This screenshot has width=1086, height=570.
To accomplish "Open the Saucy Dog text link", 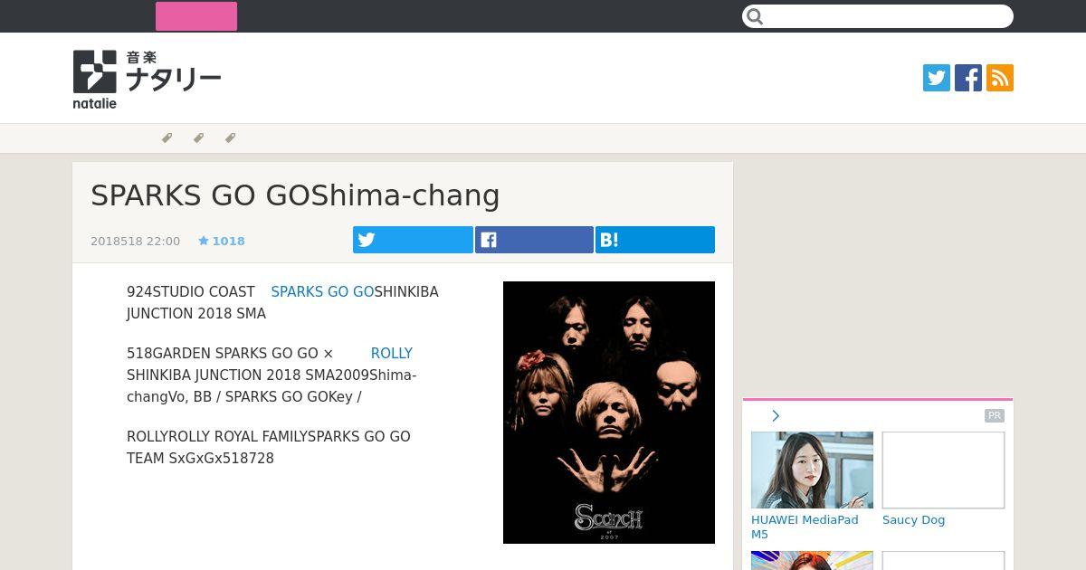I will (913, 520).
